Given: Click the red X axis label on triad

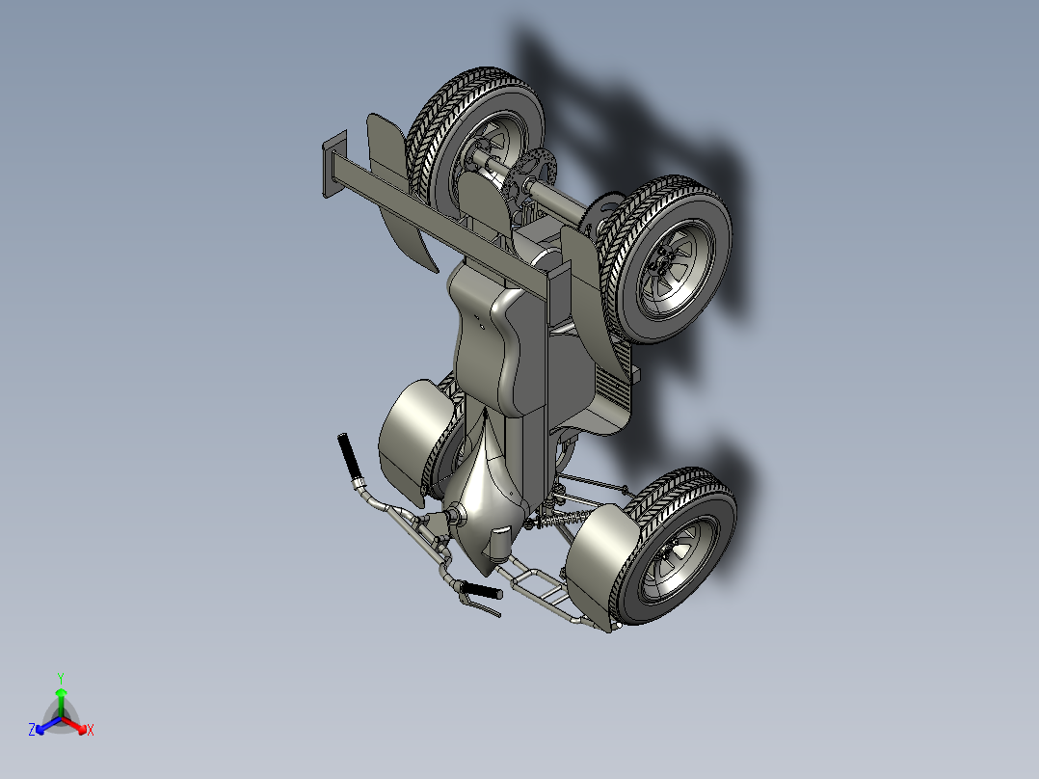Looking at the screenshot, I should pyautogui.click(x=91, y=730).
